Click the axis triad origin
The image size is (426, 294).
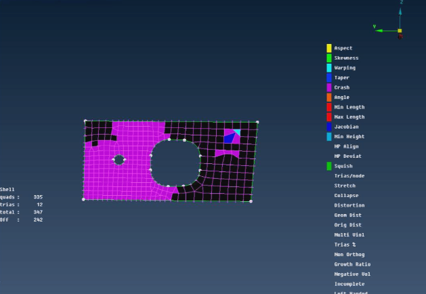[400, 30]
